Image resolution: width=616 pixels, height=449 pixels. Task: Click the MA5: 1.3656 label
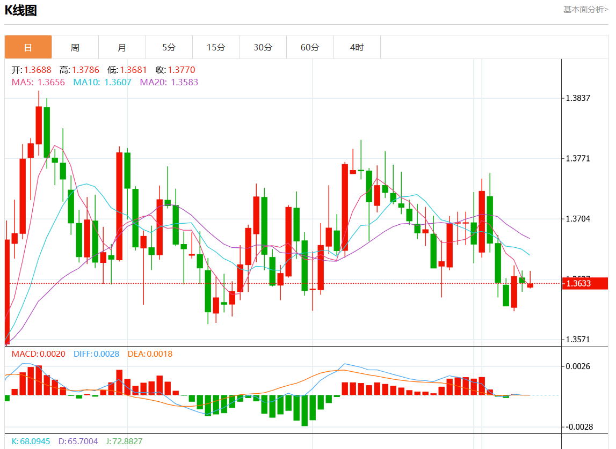click(38, 82)
